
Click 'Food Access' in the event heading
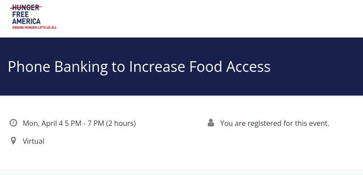[x=230, y=67]
